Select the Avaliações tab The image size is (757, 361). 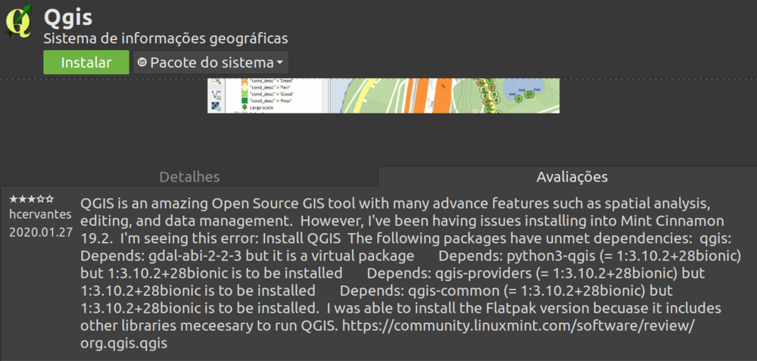point(572,176)
